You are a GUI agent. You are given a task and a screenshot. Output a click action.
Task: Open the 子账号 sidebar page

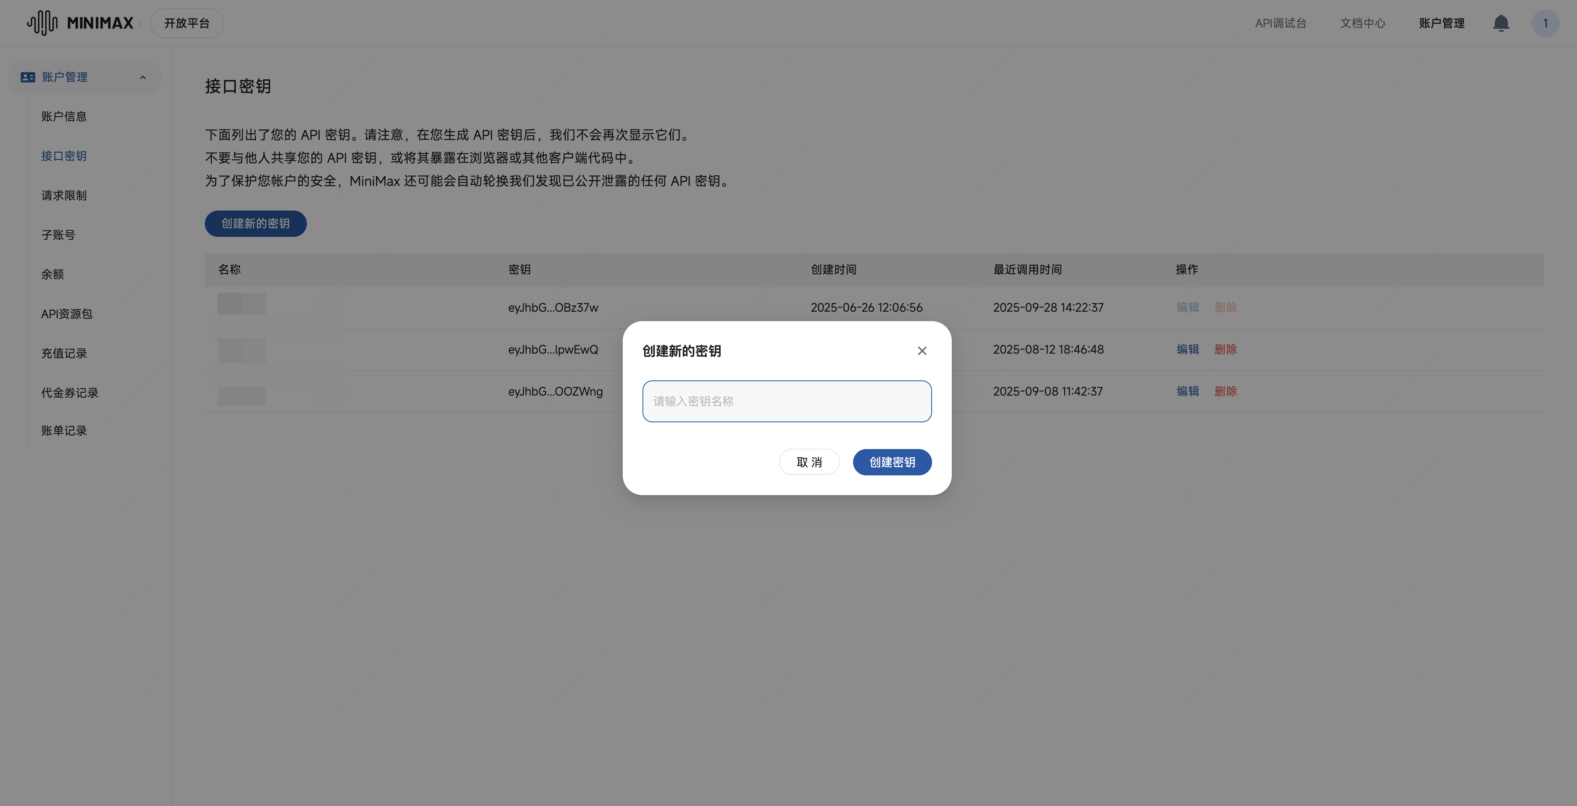click(x=58, y=235)
